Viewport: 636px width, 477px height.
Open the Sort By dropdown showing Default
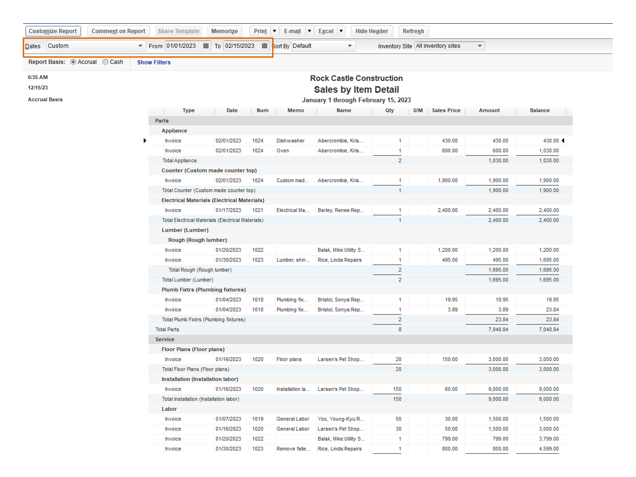click(349, 46)
